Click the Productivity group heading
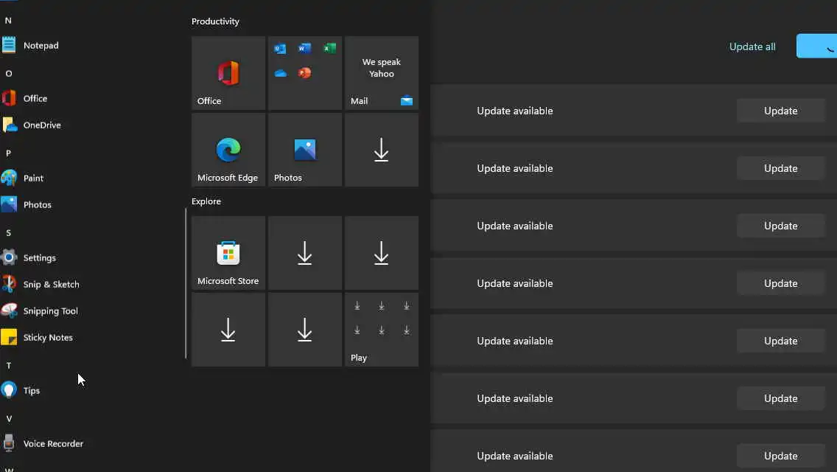Viewport: 837px width, 472px height. 215,21
